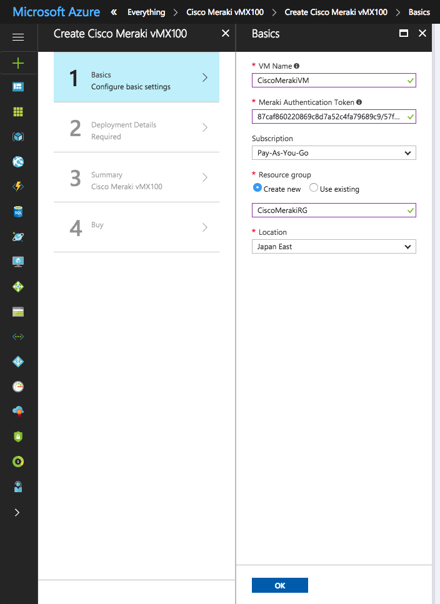
Task: Select the Use existing radio button
Action: coord(314,187)
